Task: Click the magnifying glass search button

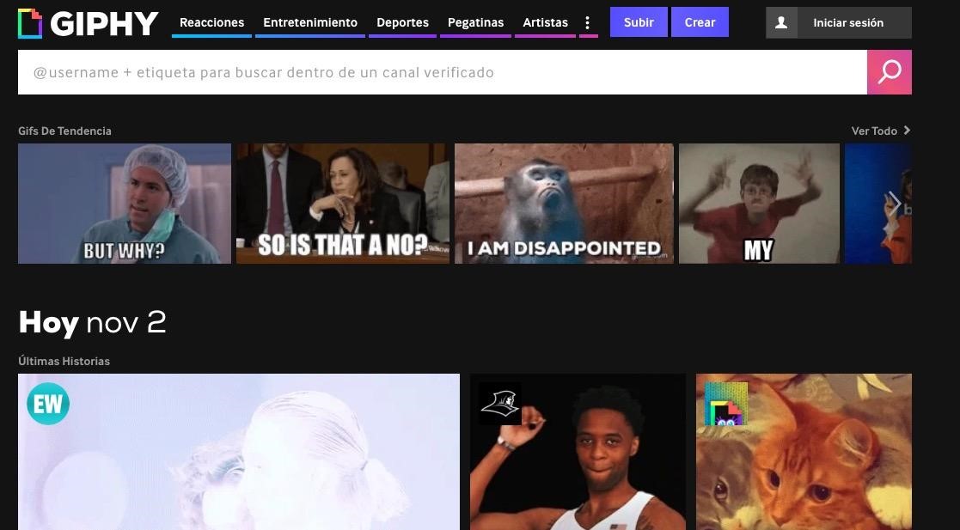Action: 889,72
